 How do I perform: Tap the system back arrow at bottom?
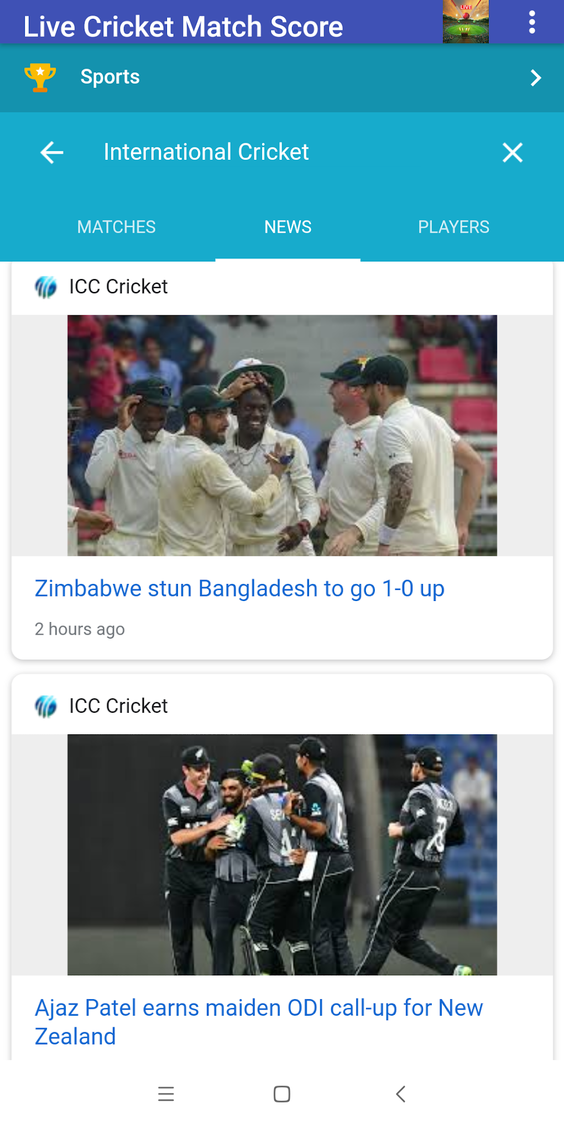click(x=399, y=1094)
